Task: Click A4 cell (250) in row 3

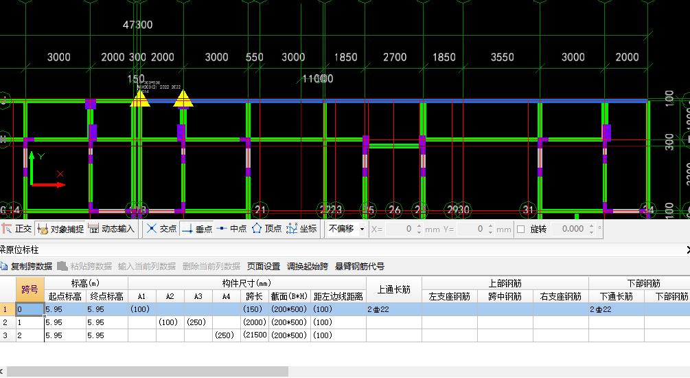Action: coord(226,335)
